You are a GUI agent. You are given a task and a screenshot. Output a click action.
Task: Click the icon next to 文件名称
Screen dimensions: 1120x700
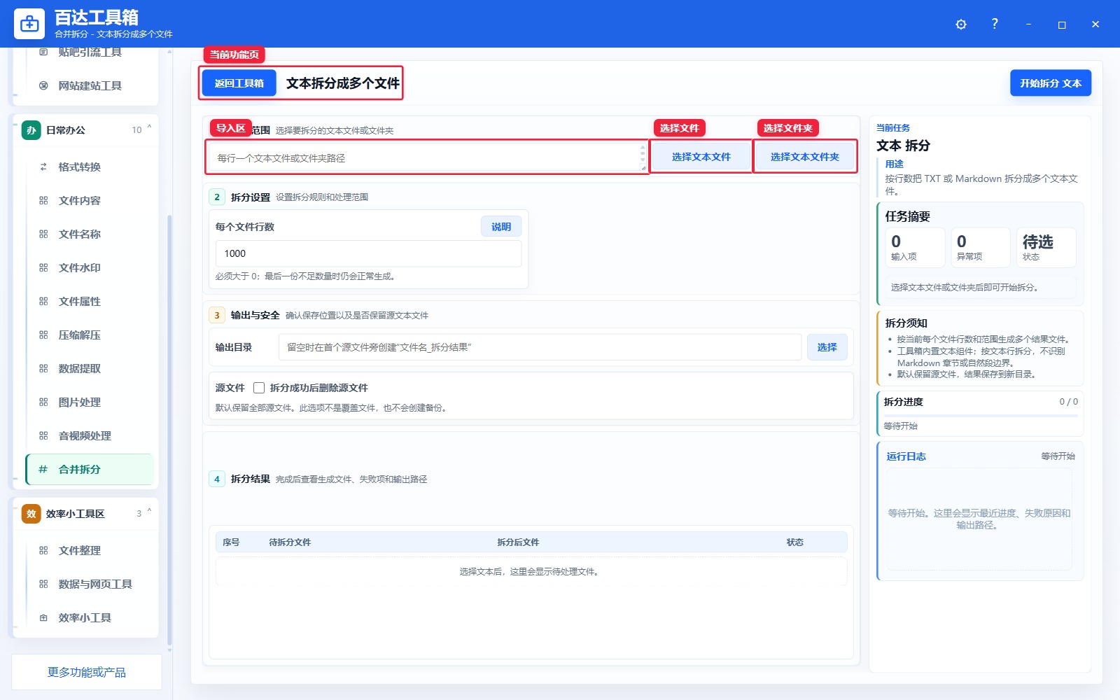pyautogui.click(x=43, y=234)
